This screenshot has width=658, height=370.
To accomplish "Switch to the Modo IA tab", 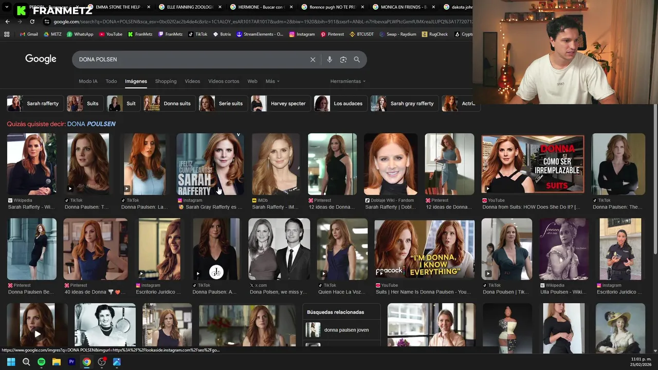I will [x=88, y=81].
